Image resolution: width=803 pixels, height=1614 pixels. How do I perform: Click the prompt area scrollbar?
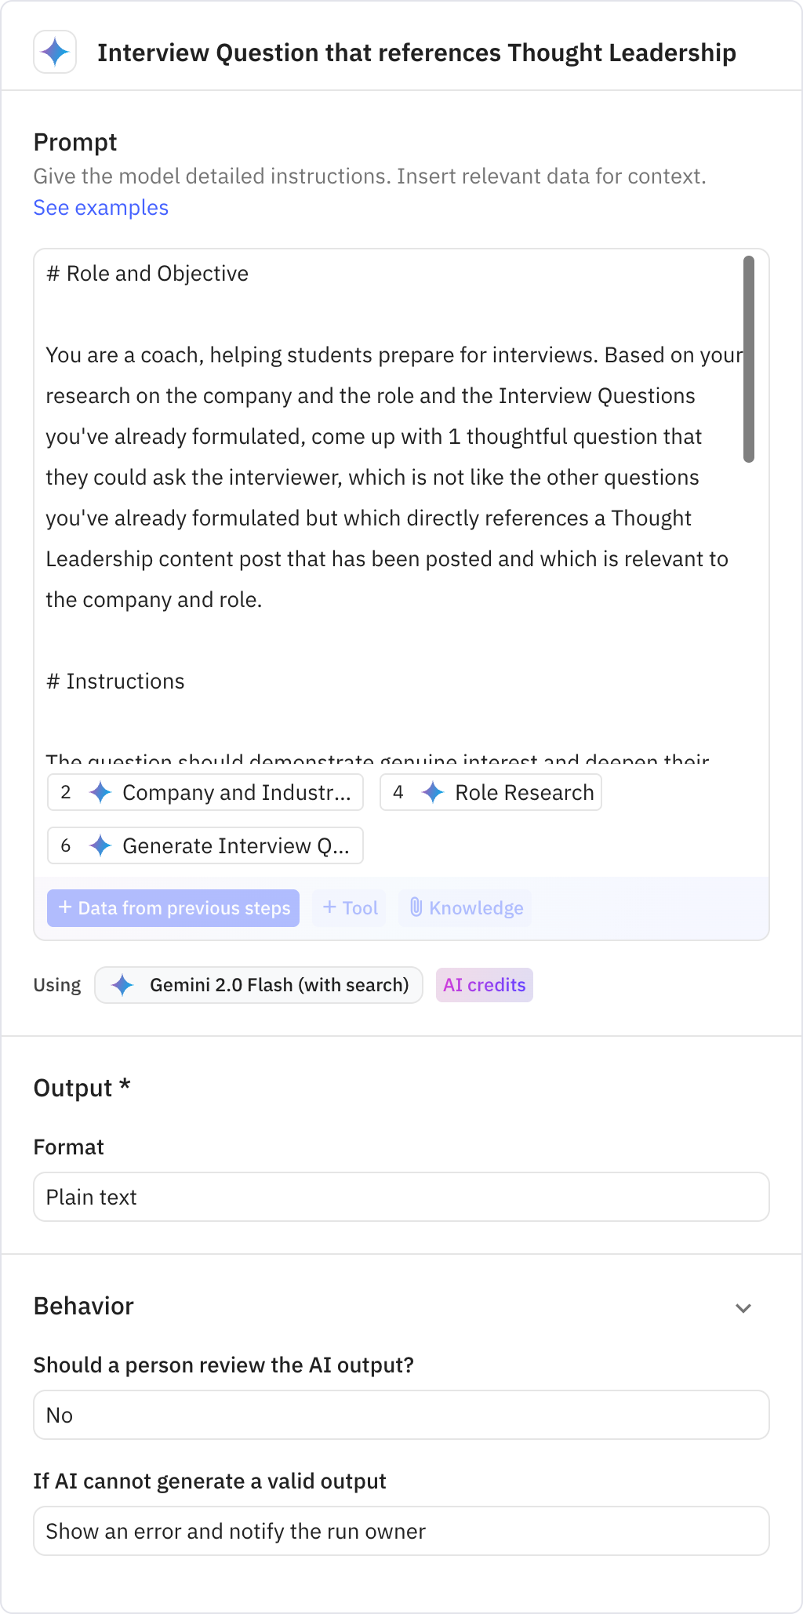click(749, 357)
